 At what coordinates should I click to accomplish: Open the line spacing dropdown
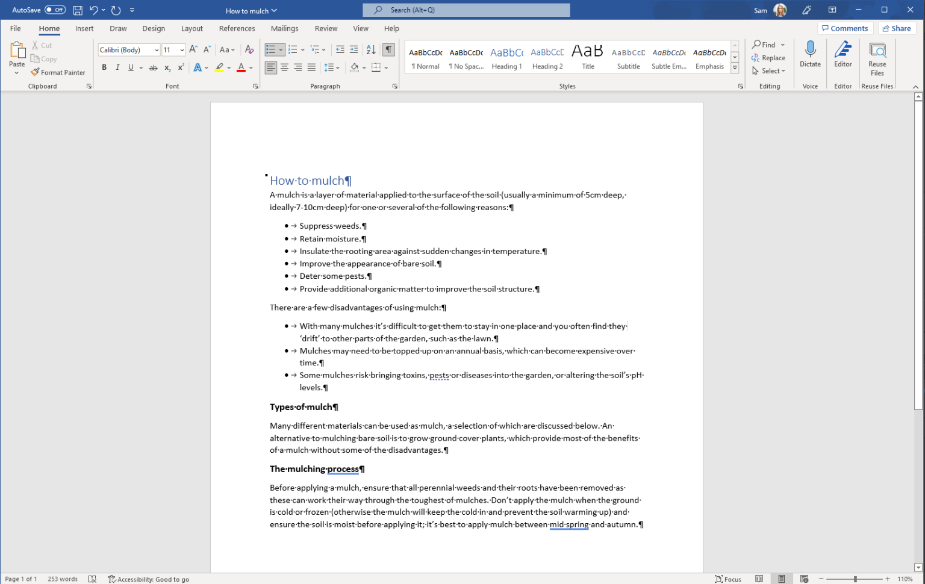point(332,67)
